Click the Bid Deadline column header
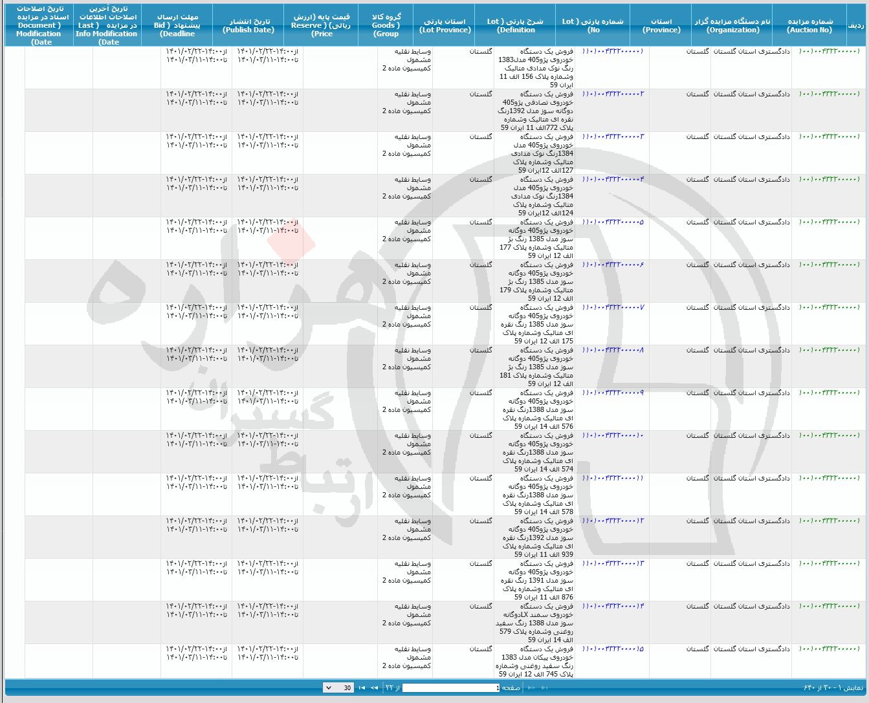The image size is (869, 703). coord(177,25)
